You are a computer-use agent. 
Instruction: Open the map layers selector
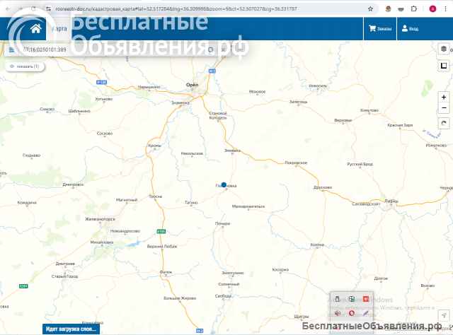tap(444, 49)
